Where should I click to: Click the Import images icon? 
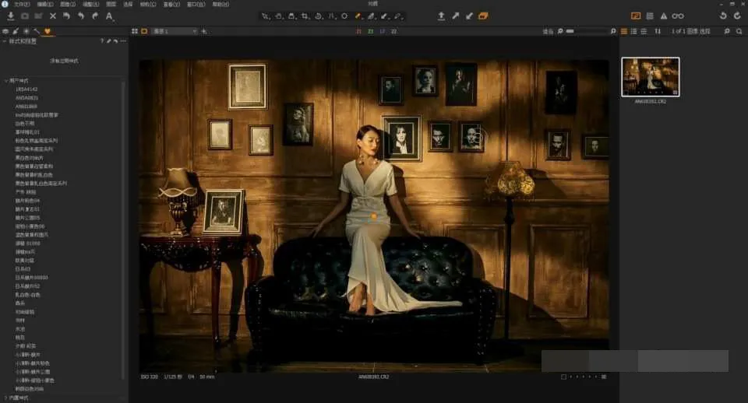coord(10,16)
